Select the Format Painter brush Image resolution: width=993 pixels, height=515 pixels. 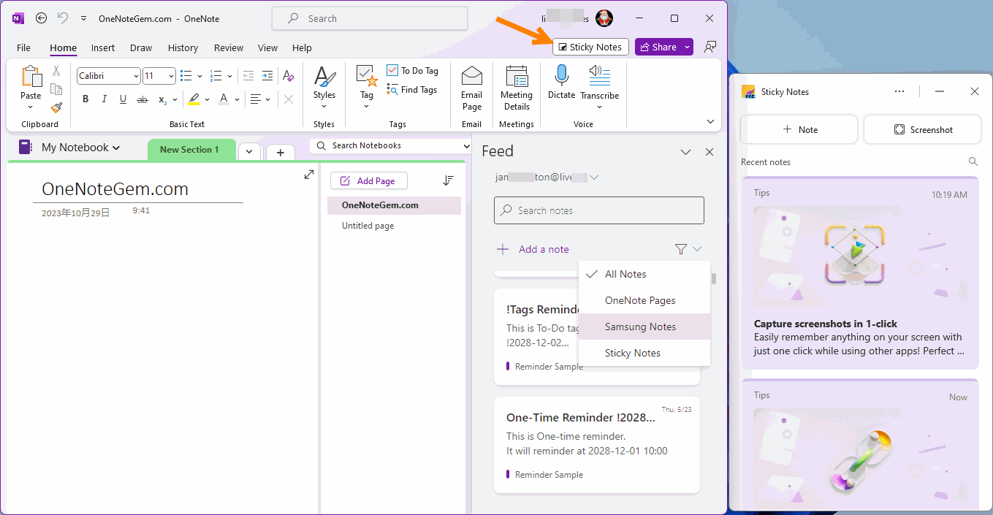[x=56, y=107]
